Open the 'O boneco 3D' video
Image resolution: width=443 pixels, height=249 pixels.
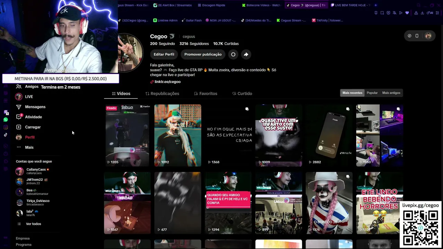pyautogui.click(x=329, y=203)
